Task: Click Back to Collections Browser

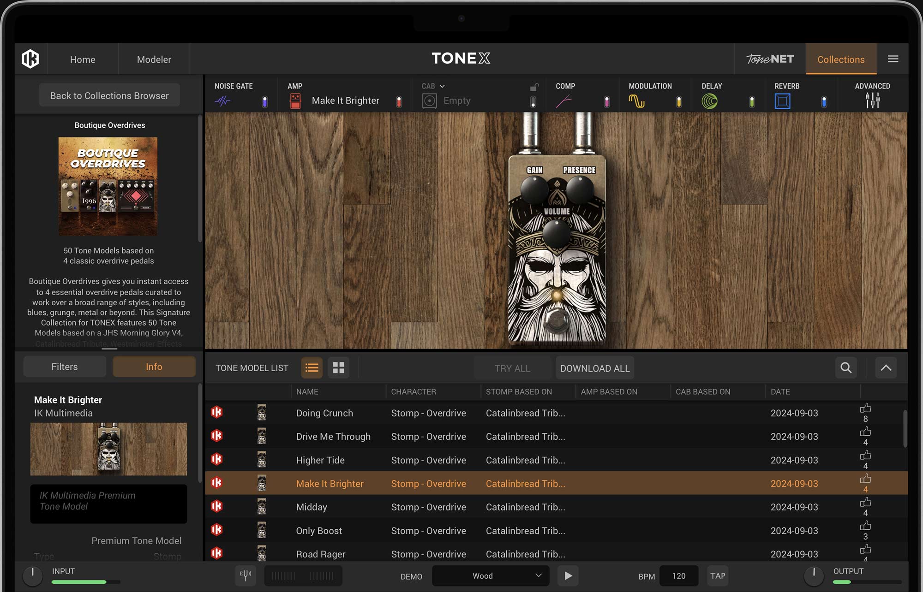Action: point(109,95)
